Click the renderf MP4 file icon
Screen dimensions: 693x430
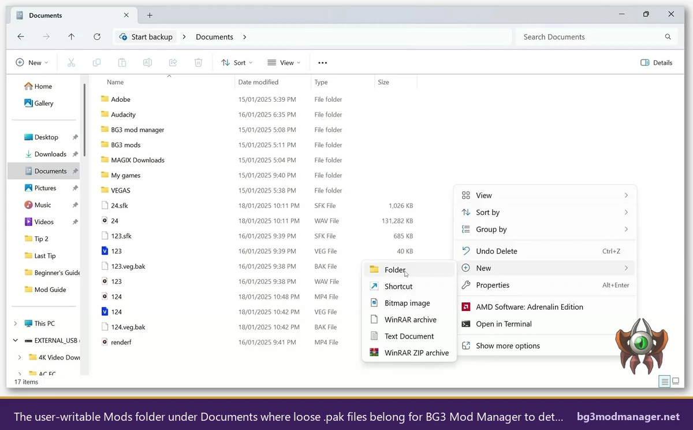(105, 342)
